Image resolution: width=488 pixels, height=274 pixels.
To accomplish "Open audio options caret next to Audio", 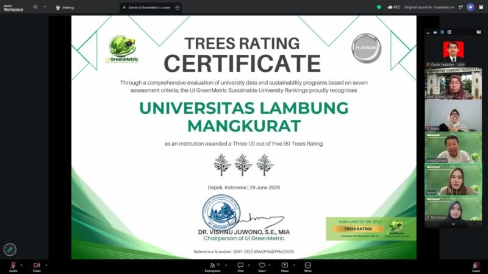I will tap(21, 265).
